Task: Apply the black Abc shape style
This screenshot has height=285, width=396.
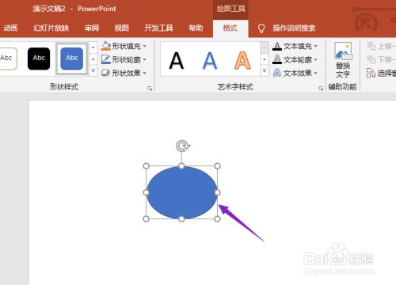Action: (39, 59)
